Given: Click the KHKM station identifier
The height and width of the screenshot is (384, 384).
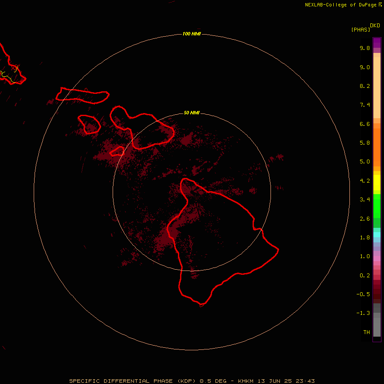Looking at the screenshot, I should click(246, 381).
